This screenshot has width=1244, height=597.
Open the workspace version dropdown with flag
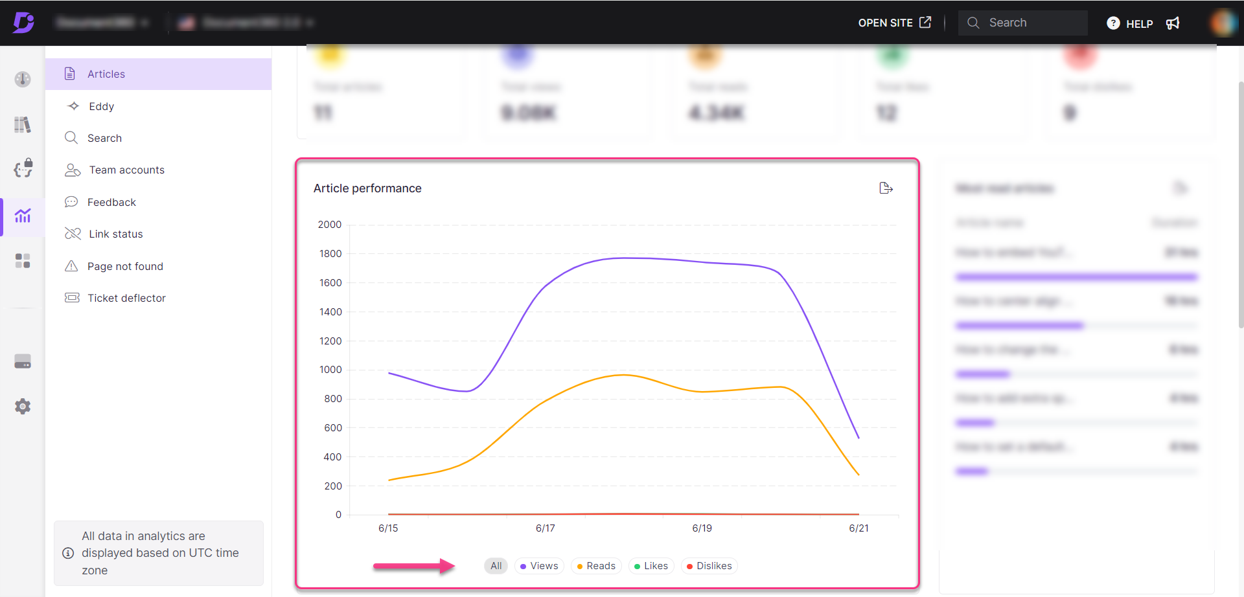(x=246, y=23)
